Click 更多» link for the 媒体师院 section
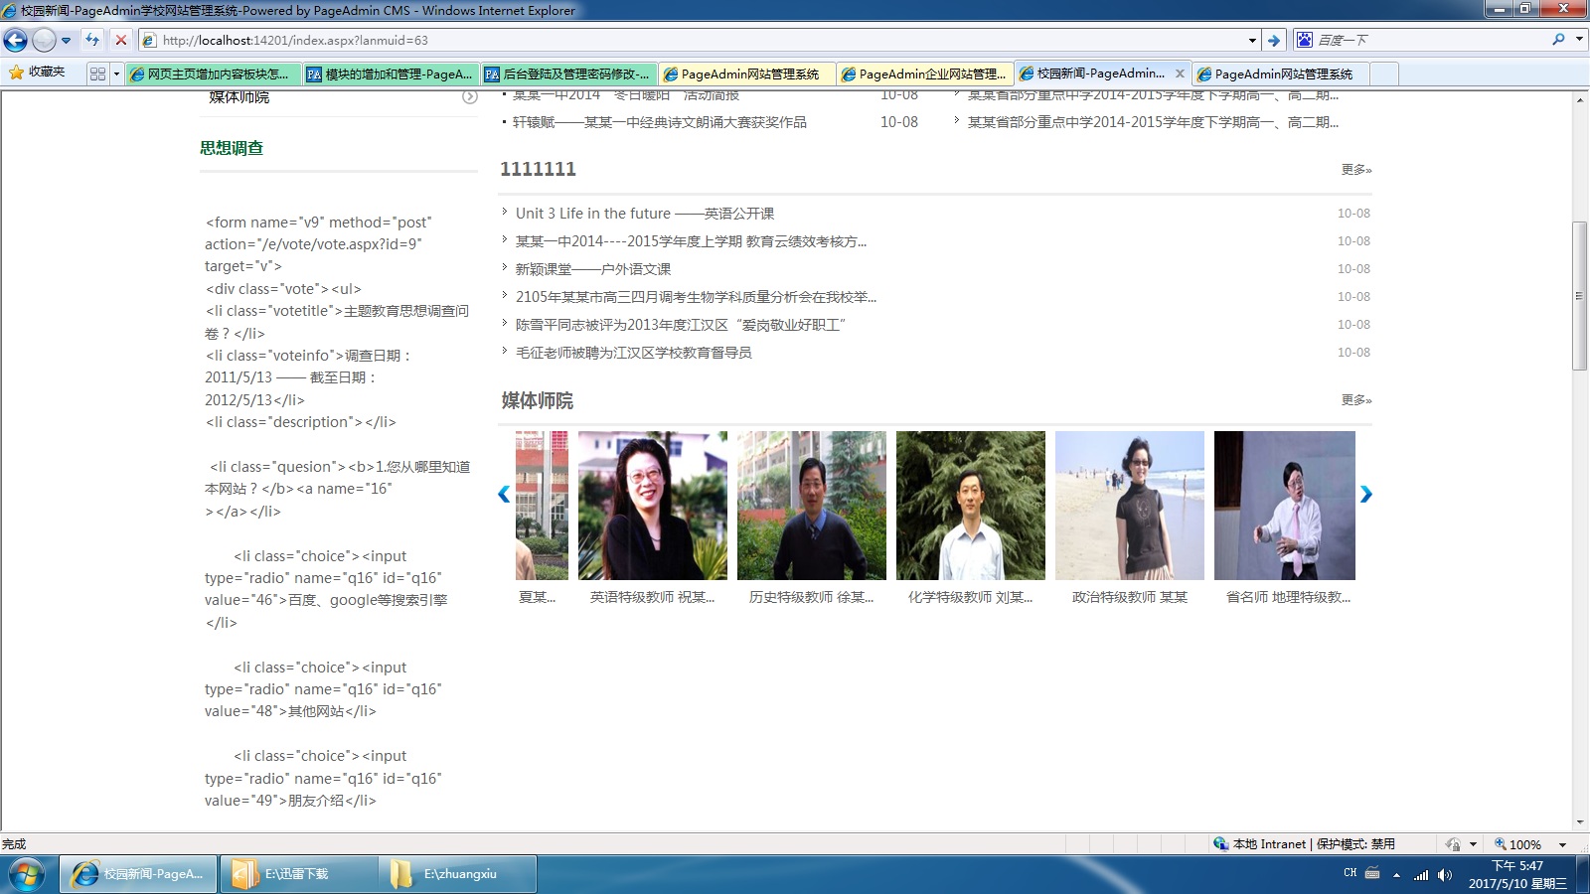 (1356, 400)
